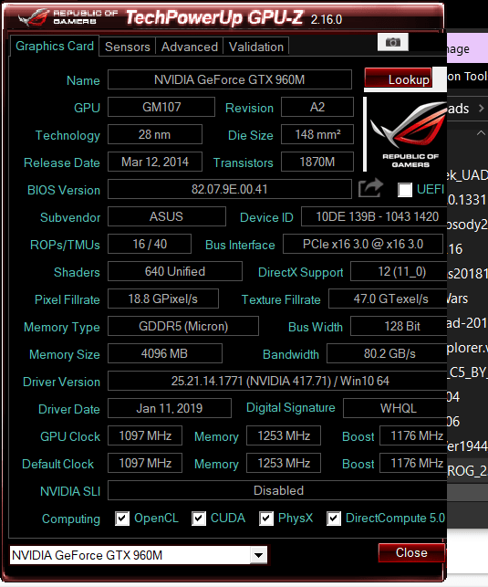Click the Transistors value 1870M
This screenshot has height=587, width=488.
(x=317, y=162)
